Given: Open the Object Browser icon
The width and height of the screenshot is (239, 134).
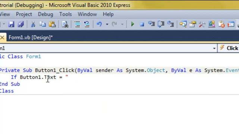Looking at the screenshot, I should [212, 24].
